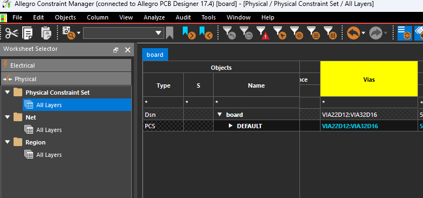
Task: Click the filter with gray square icon
Action: pyautogui.click(x=246, y=33)
